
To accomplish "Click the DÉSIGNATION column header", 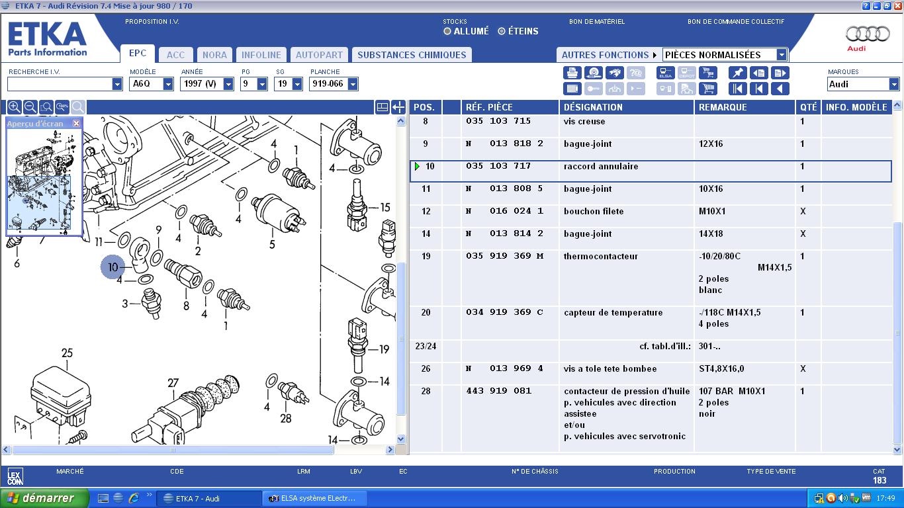I will [x=626, y=107].
